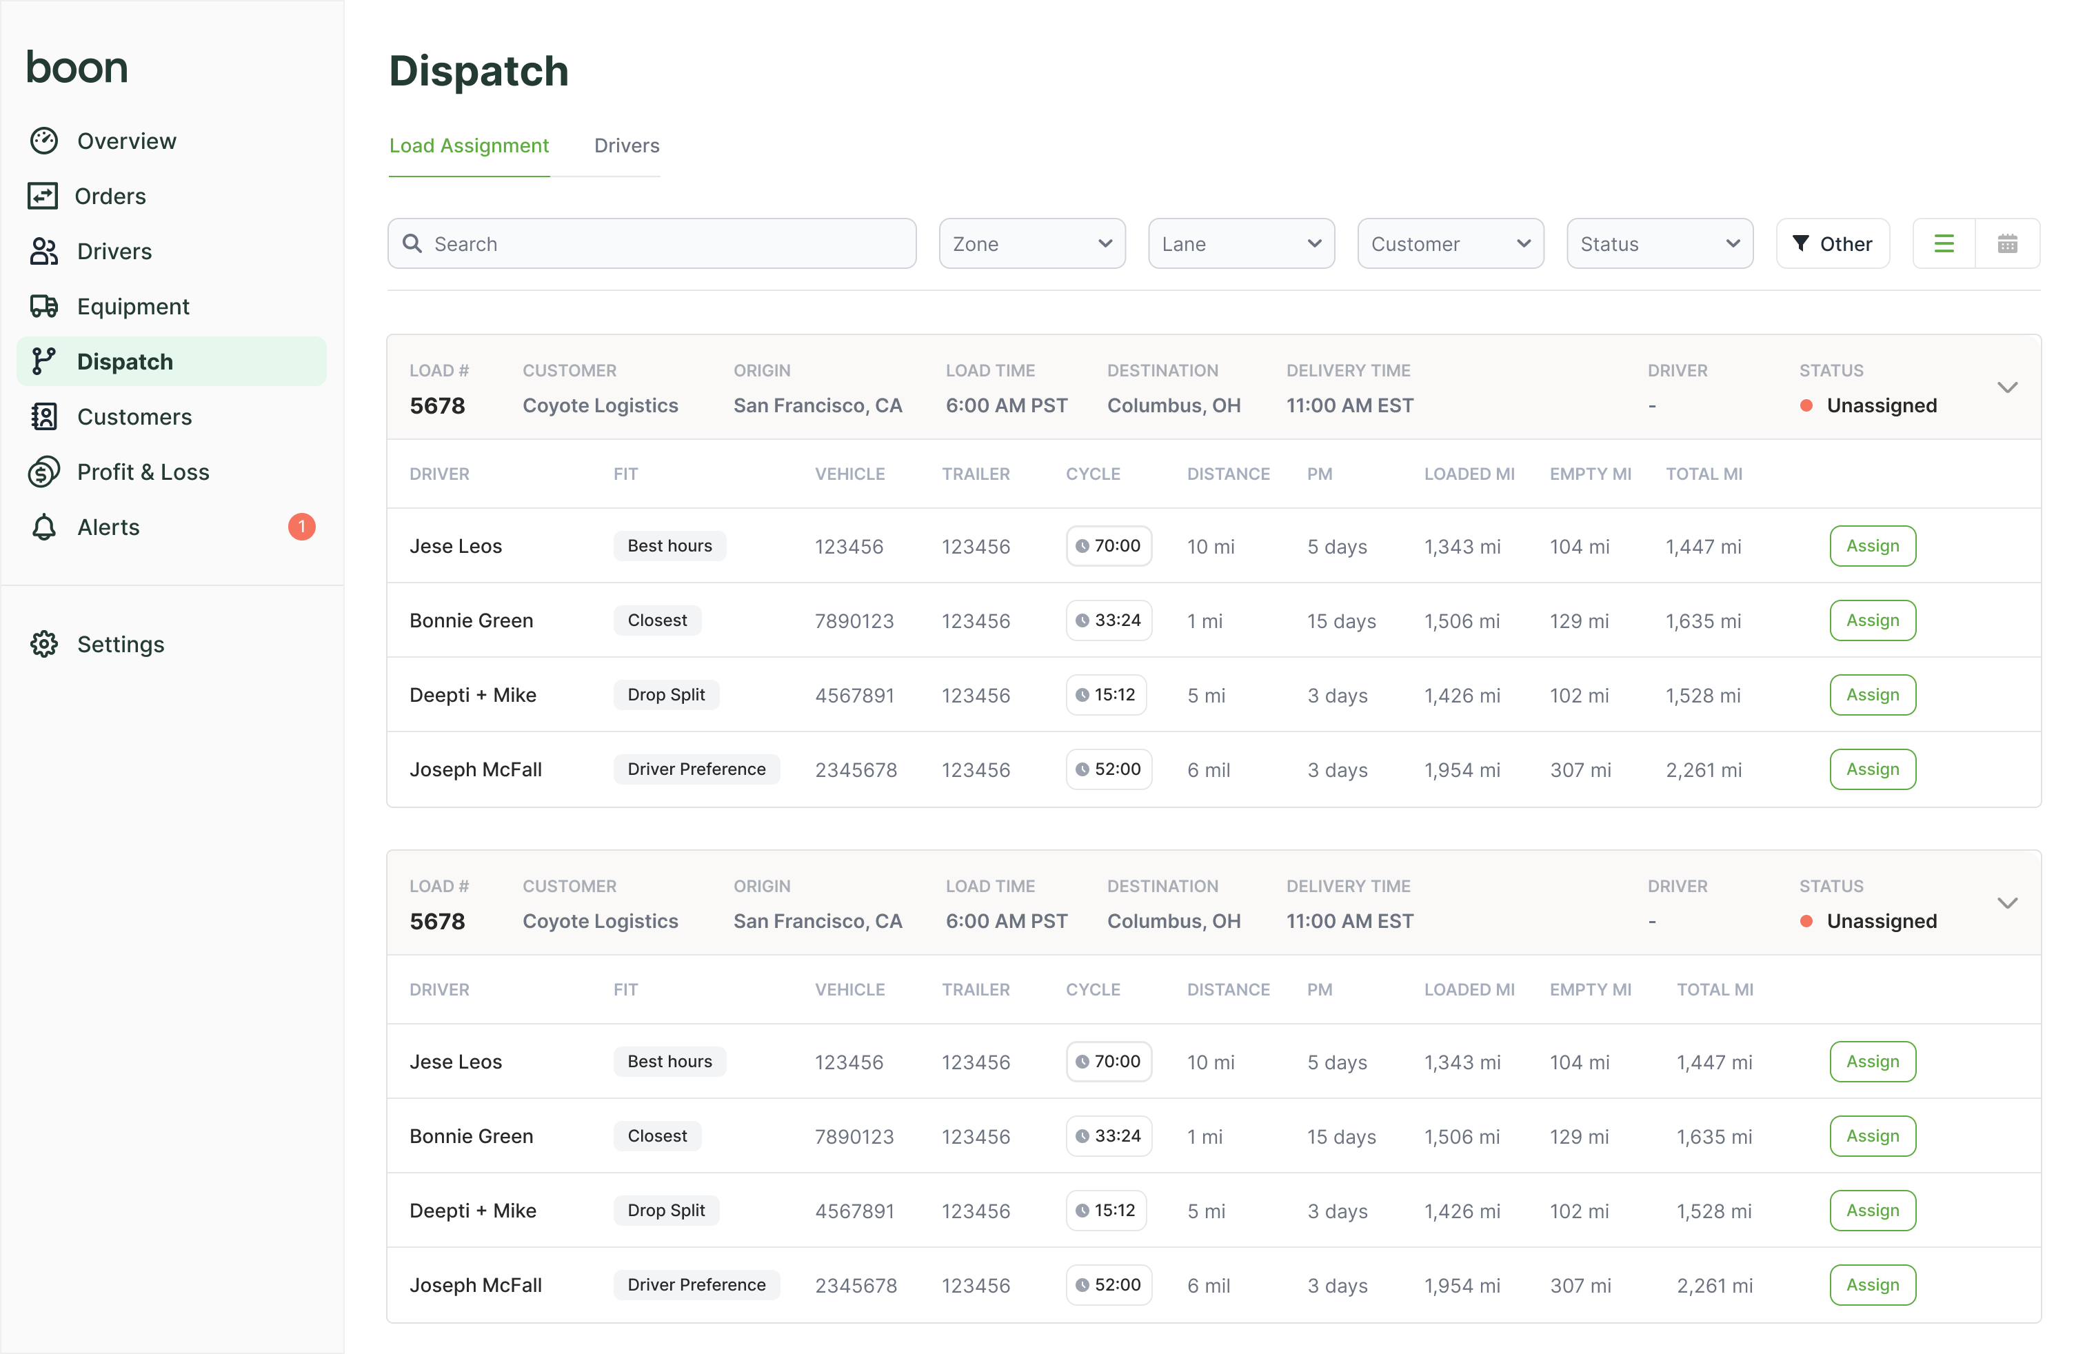Viewport: 2085px width, 1354px height.
Task: Click the Search input field
Action: [x=652, y=244]
